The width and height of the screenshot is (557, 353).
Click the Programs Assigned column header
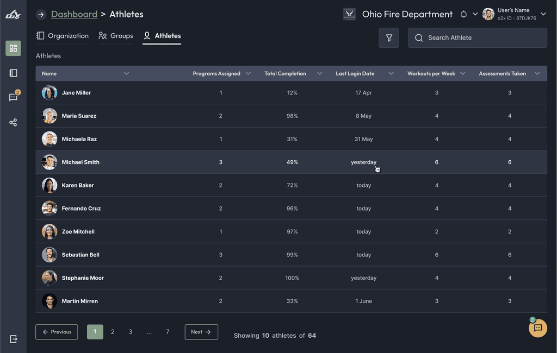point(216,73)
